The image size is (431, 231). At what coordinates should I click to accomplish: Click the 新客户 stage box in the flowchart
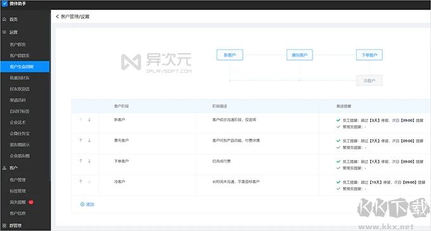point(230,55)
